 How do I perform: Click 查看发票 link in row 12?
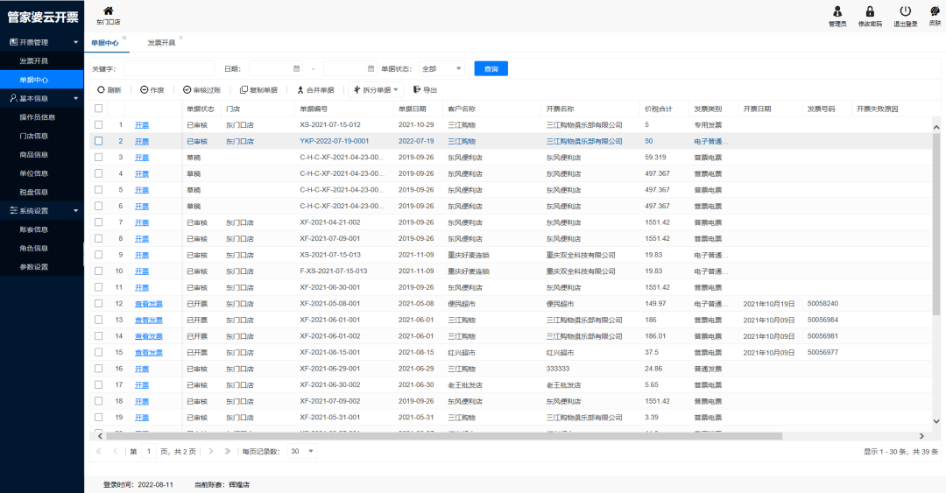tap(148, 304)
